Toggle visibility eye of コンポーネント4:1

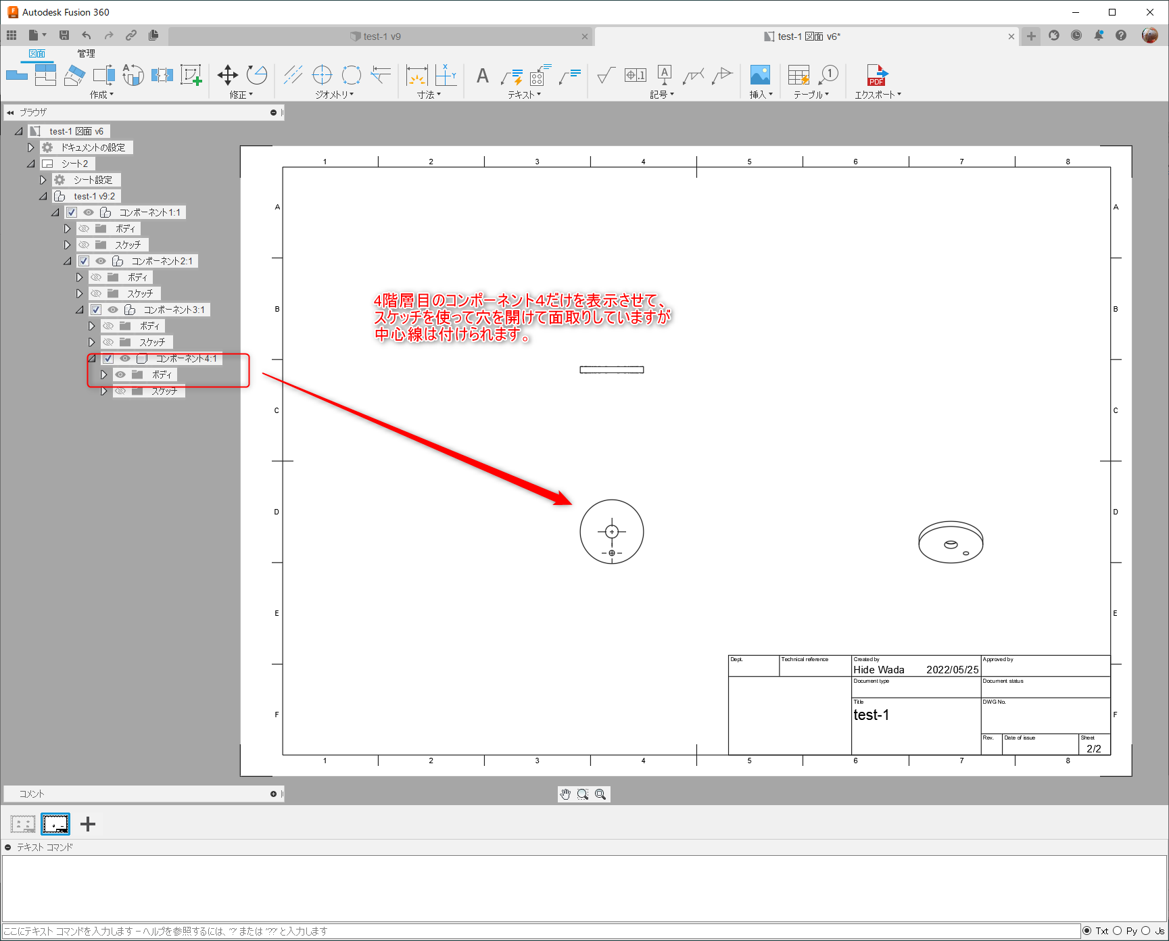125,358
